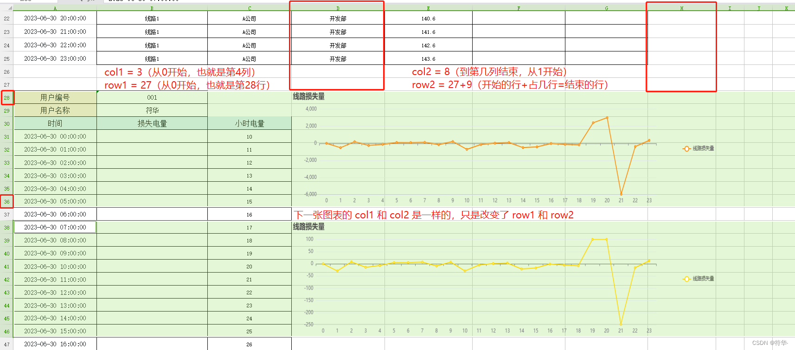Select row 27 header
This screenshot has width=795, height=350.
(x=6, y=85)
